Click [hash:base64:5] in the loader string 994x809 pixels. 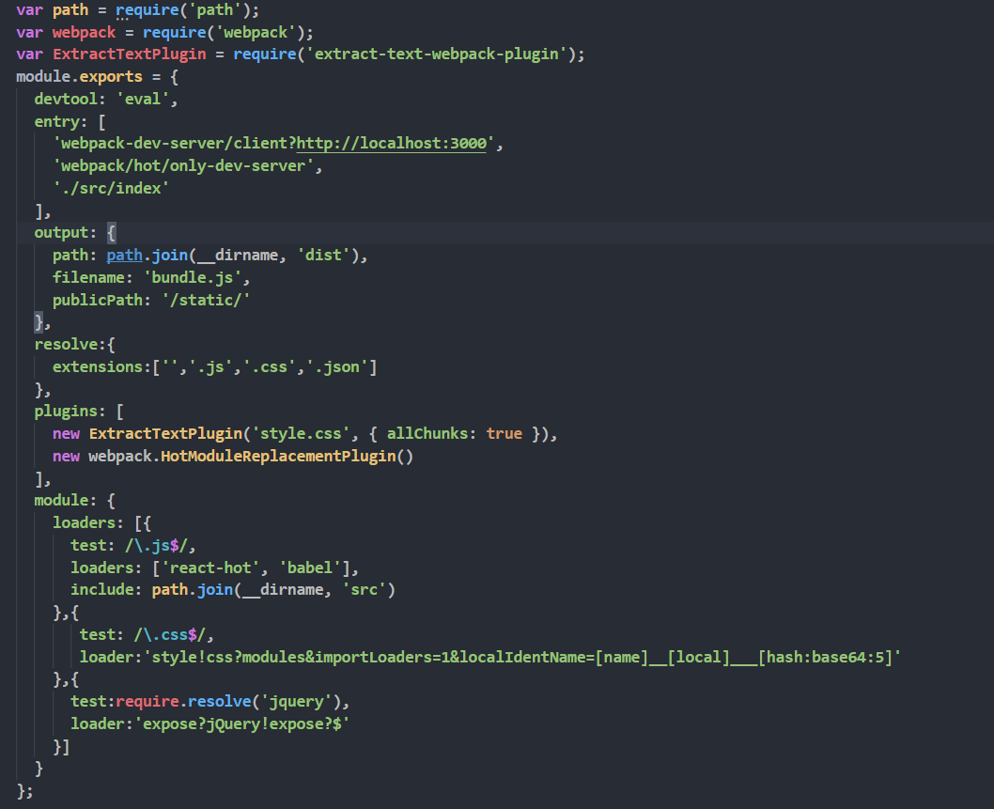(x=825, y=657)
